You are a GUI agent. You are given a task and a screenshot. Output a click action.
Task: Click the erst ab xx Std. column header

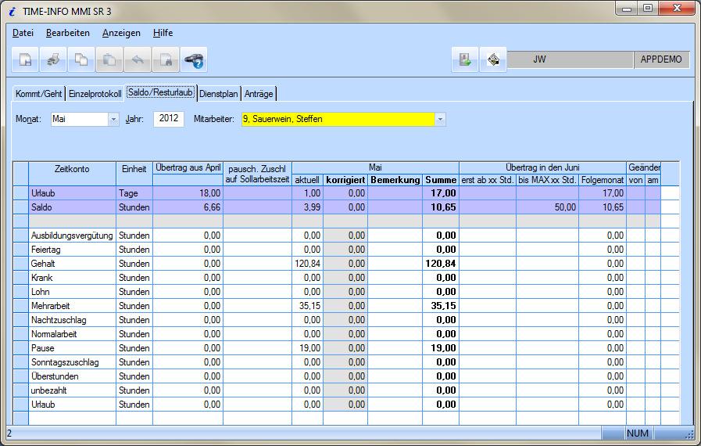click(488, 180)
